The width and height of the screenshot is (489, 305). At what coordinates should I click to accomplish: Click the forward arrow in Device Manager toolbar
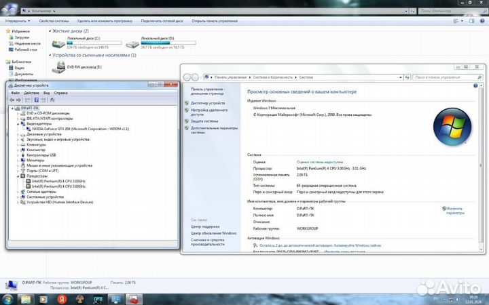(18, 100)
